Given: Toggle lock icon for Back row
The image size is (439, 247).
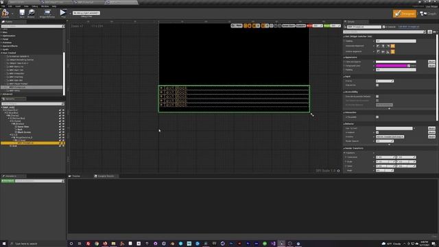Looking at the screenshot, I should pyautogui.click(x=60, y=130).
